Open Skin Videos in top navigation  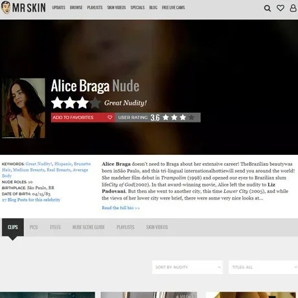117,8
